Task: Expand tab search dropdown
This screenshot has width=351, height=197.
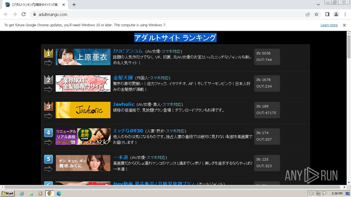Action: tap(318, 5)
